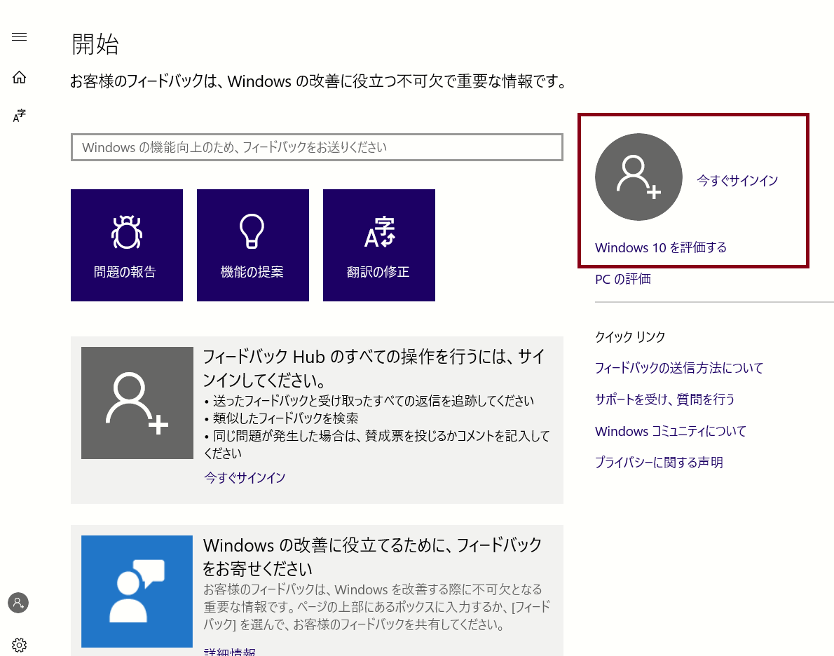The width and height of the screenshot is (834, 656).
Task: Select the 問題の報告 tile
Action: tap(127, 245)
